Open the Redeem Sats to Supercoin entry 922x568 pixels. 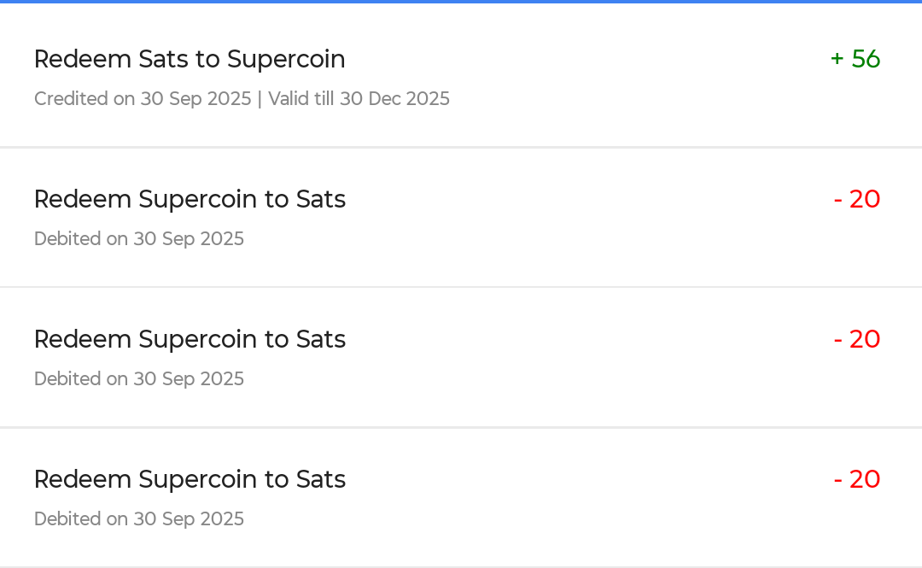pyautogui.click(x=190, y=60)
